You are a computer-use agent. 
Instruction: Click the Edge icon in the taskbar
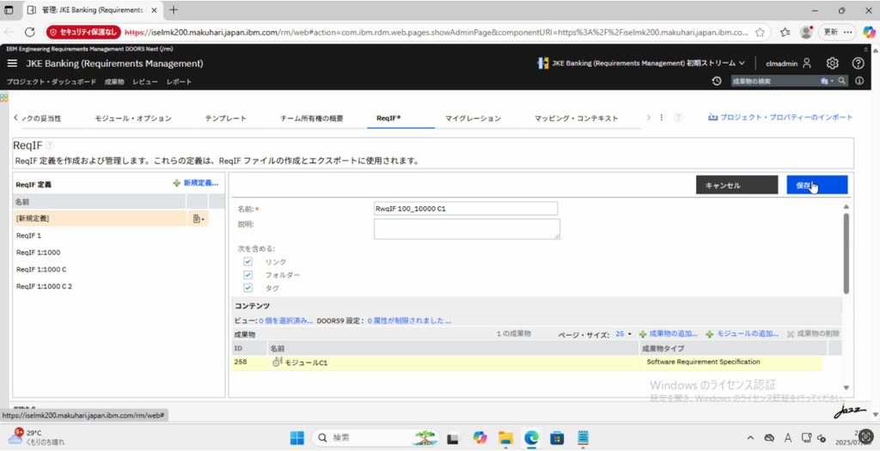click(x=531, y=437)
